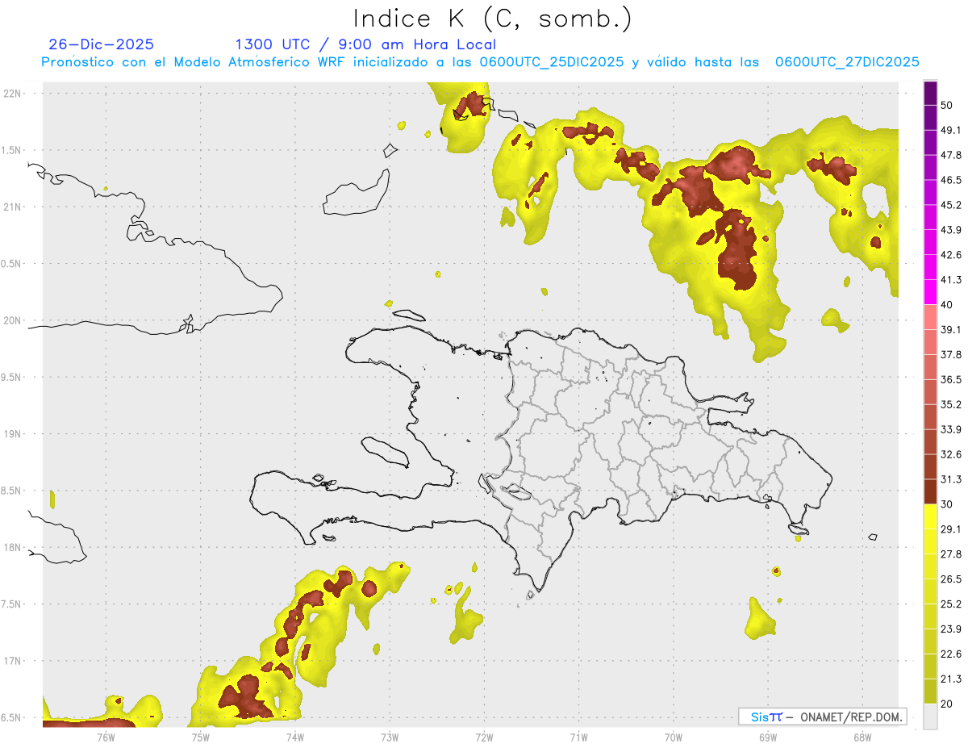Viewport: 968px width, 748px height.
Task: Select the "72W" longitude label
Action: pyautogui.click(x=484, y=737)
